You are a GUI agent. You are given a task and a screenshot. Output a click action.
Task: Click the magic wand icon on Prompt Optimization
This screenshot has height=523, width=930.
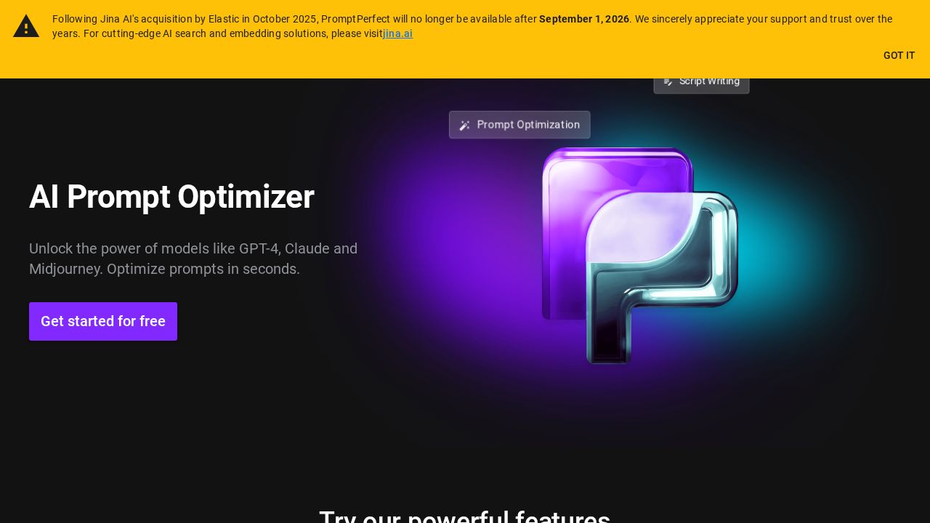465,125
